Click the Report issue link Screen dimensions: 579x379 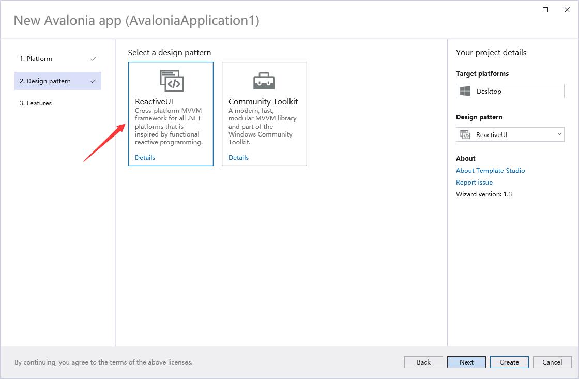click(x=474, y=183)
